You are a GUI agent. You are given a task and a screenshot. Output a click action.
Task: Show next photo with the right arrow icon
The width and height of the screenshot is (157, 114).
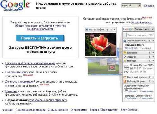click(111, 30)
